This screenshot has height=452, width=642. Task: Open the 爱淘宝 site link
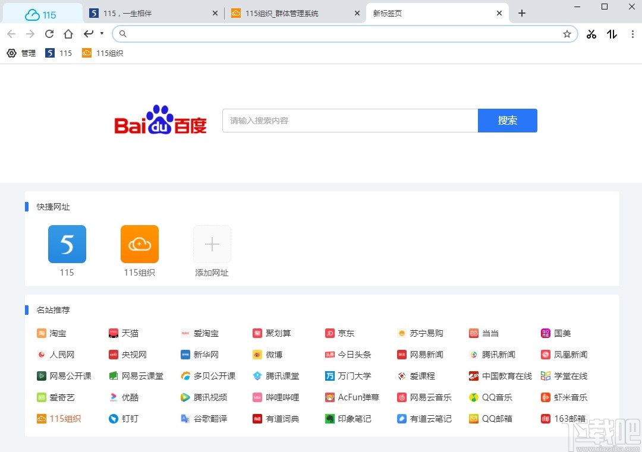pyautogui.click(x=200, y=333)
